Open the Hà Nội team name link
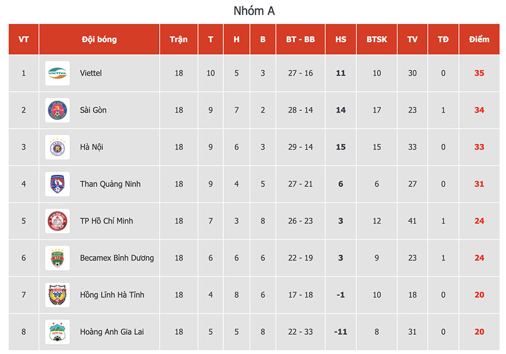 pos(92,147)
